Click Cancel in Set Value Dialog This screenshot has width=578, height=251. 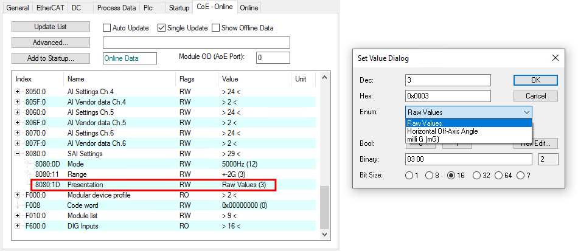coord(535,96)
